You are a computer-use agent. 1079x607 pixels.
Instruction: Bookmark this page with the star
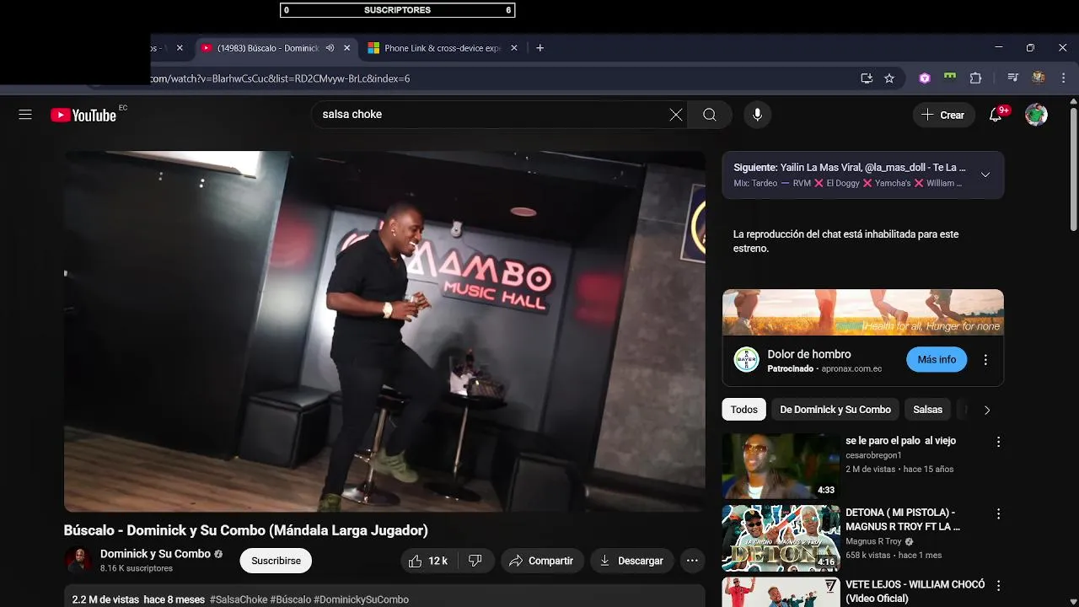click(889, 78)
